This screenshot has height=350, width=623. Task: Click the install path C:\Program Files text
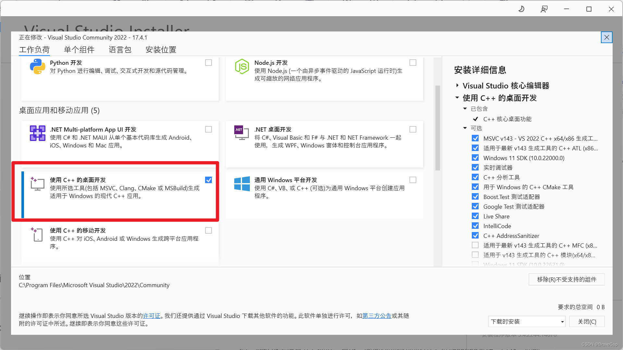point(94,285)
